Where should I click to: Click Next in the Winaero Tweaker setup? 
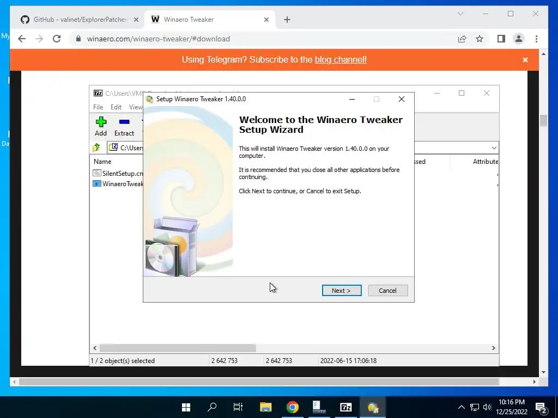pyautogui.click(x=342, y=291)
